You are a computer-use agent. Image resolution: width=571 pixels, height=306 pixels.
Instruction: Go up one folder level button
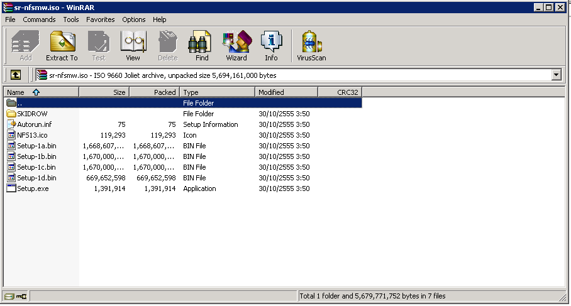(x=15, y=75)
